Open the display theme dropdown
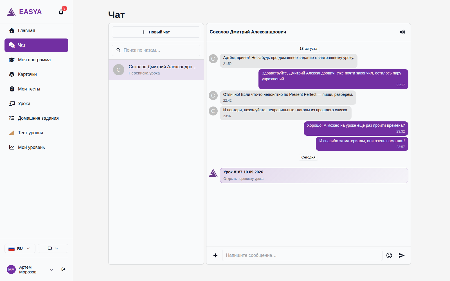 tap(53, 248)
